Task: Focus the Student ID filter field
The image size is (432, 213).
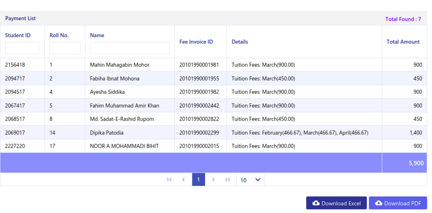Action: point(22,48)
